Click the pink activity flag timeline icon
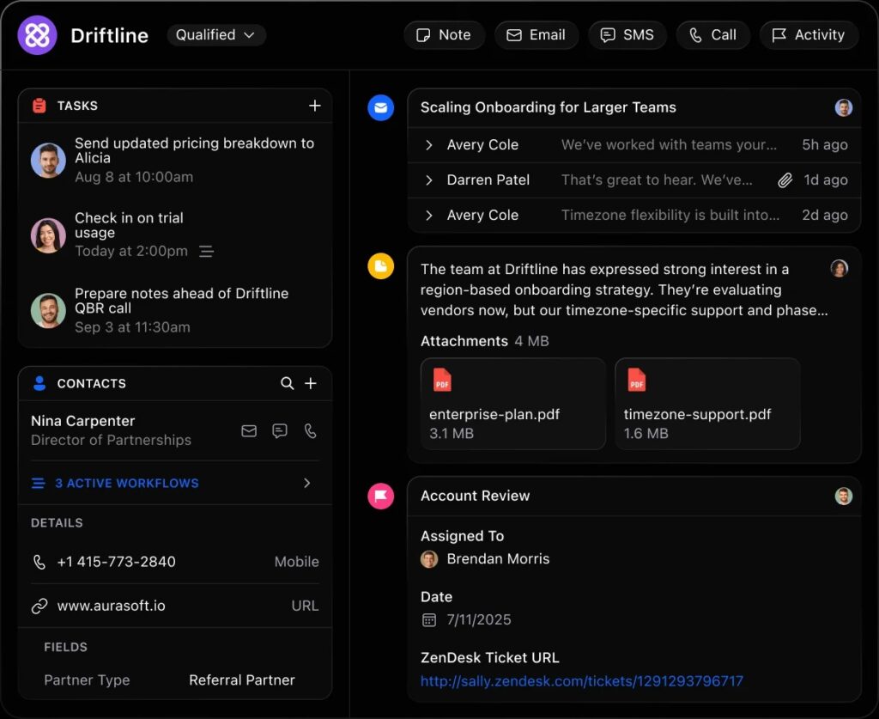 pos(380,496)
